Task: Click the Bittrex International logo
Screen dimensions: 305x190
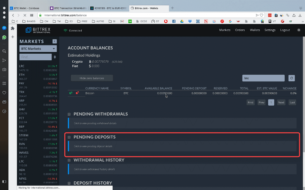Action: [38, 30]
